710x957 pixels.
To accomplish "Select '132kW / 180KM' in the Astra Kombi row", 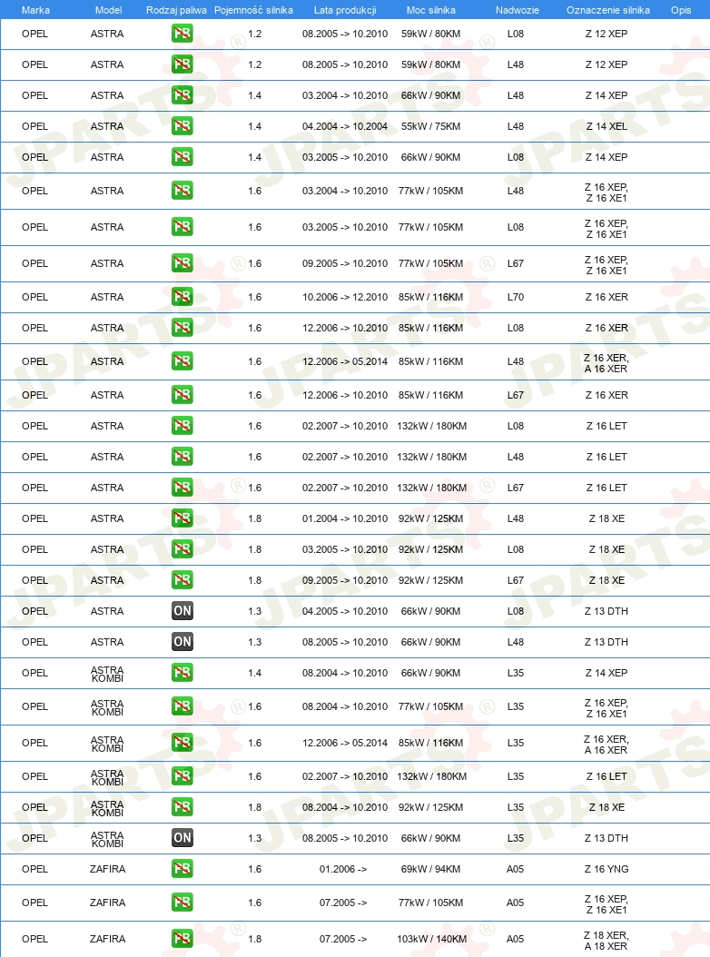I will [431, 776].
